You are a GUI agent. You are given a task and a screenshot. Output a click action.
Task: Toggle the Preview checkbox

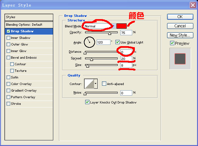172,43
